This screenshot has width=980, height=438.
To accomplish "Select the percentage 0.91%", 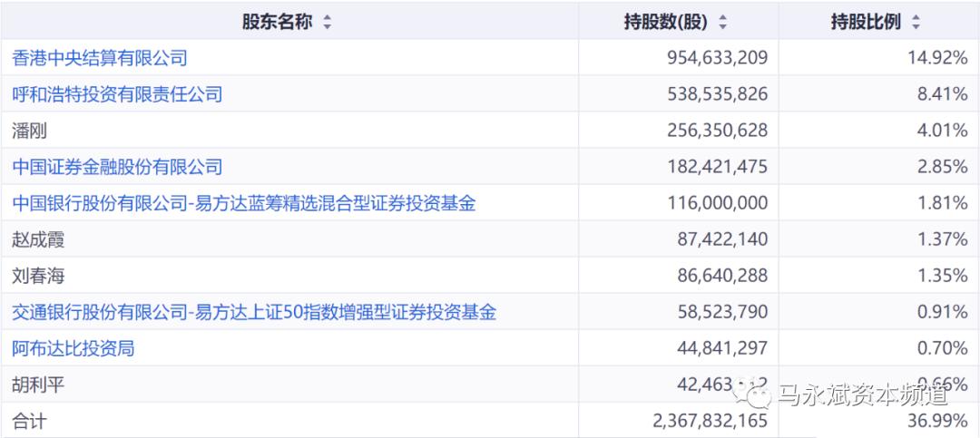I will click(941, 312).
